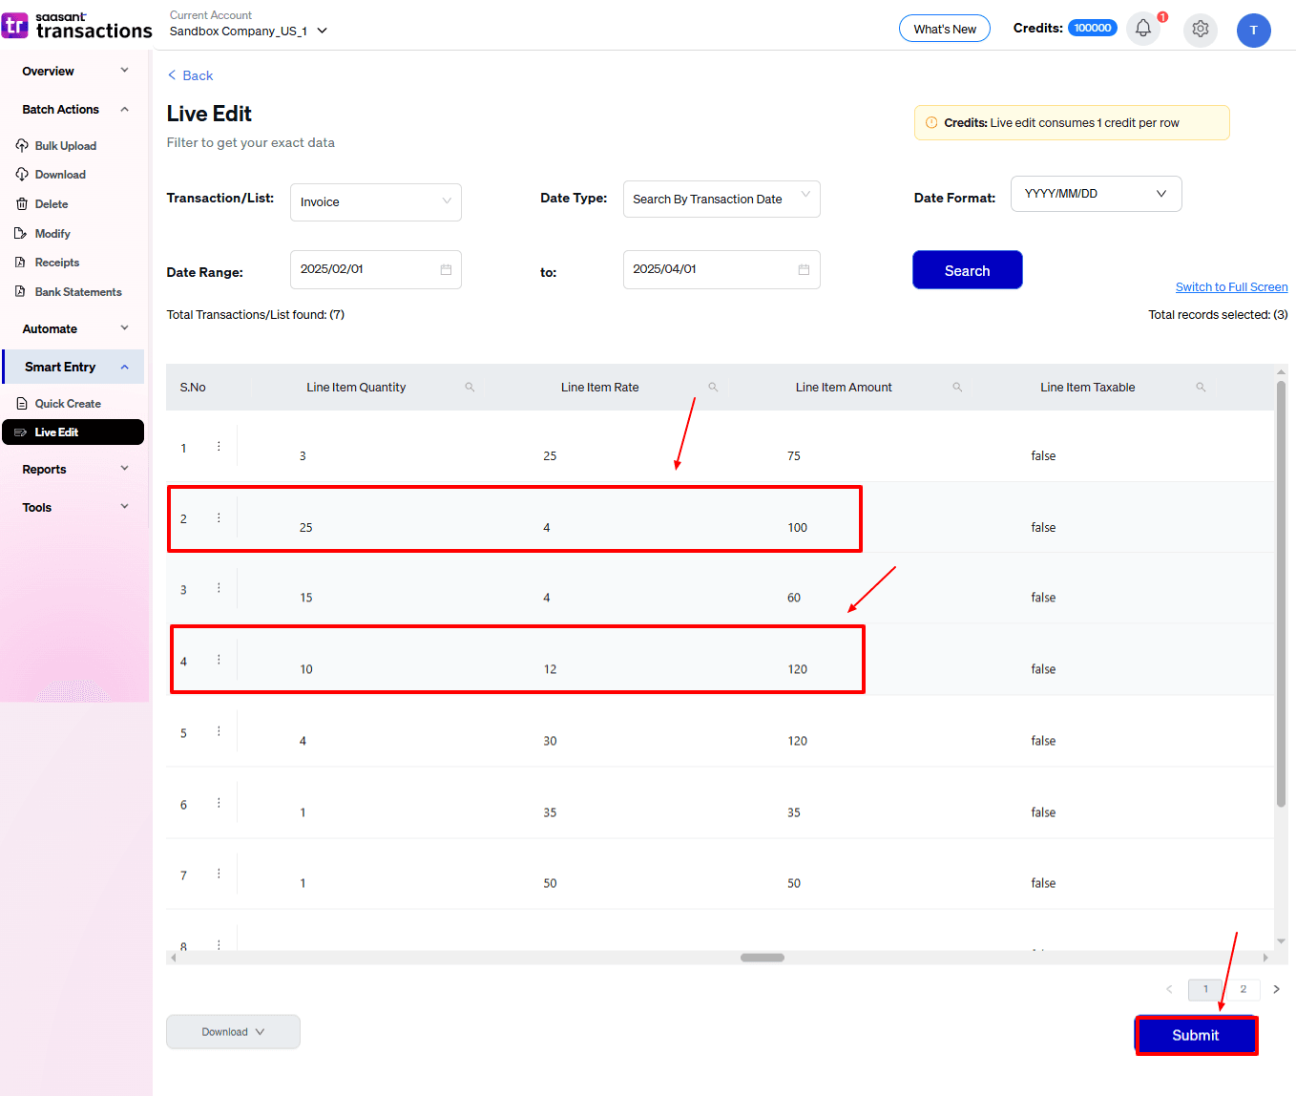Open the Date Type dropdown

click(x=721, y=200)
